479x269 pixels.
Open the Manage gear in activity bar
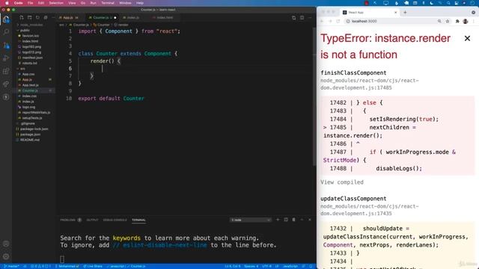(6, 256)
